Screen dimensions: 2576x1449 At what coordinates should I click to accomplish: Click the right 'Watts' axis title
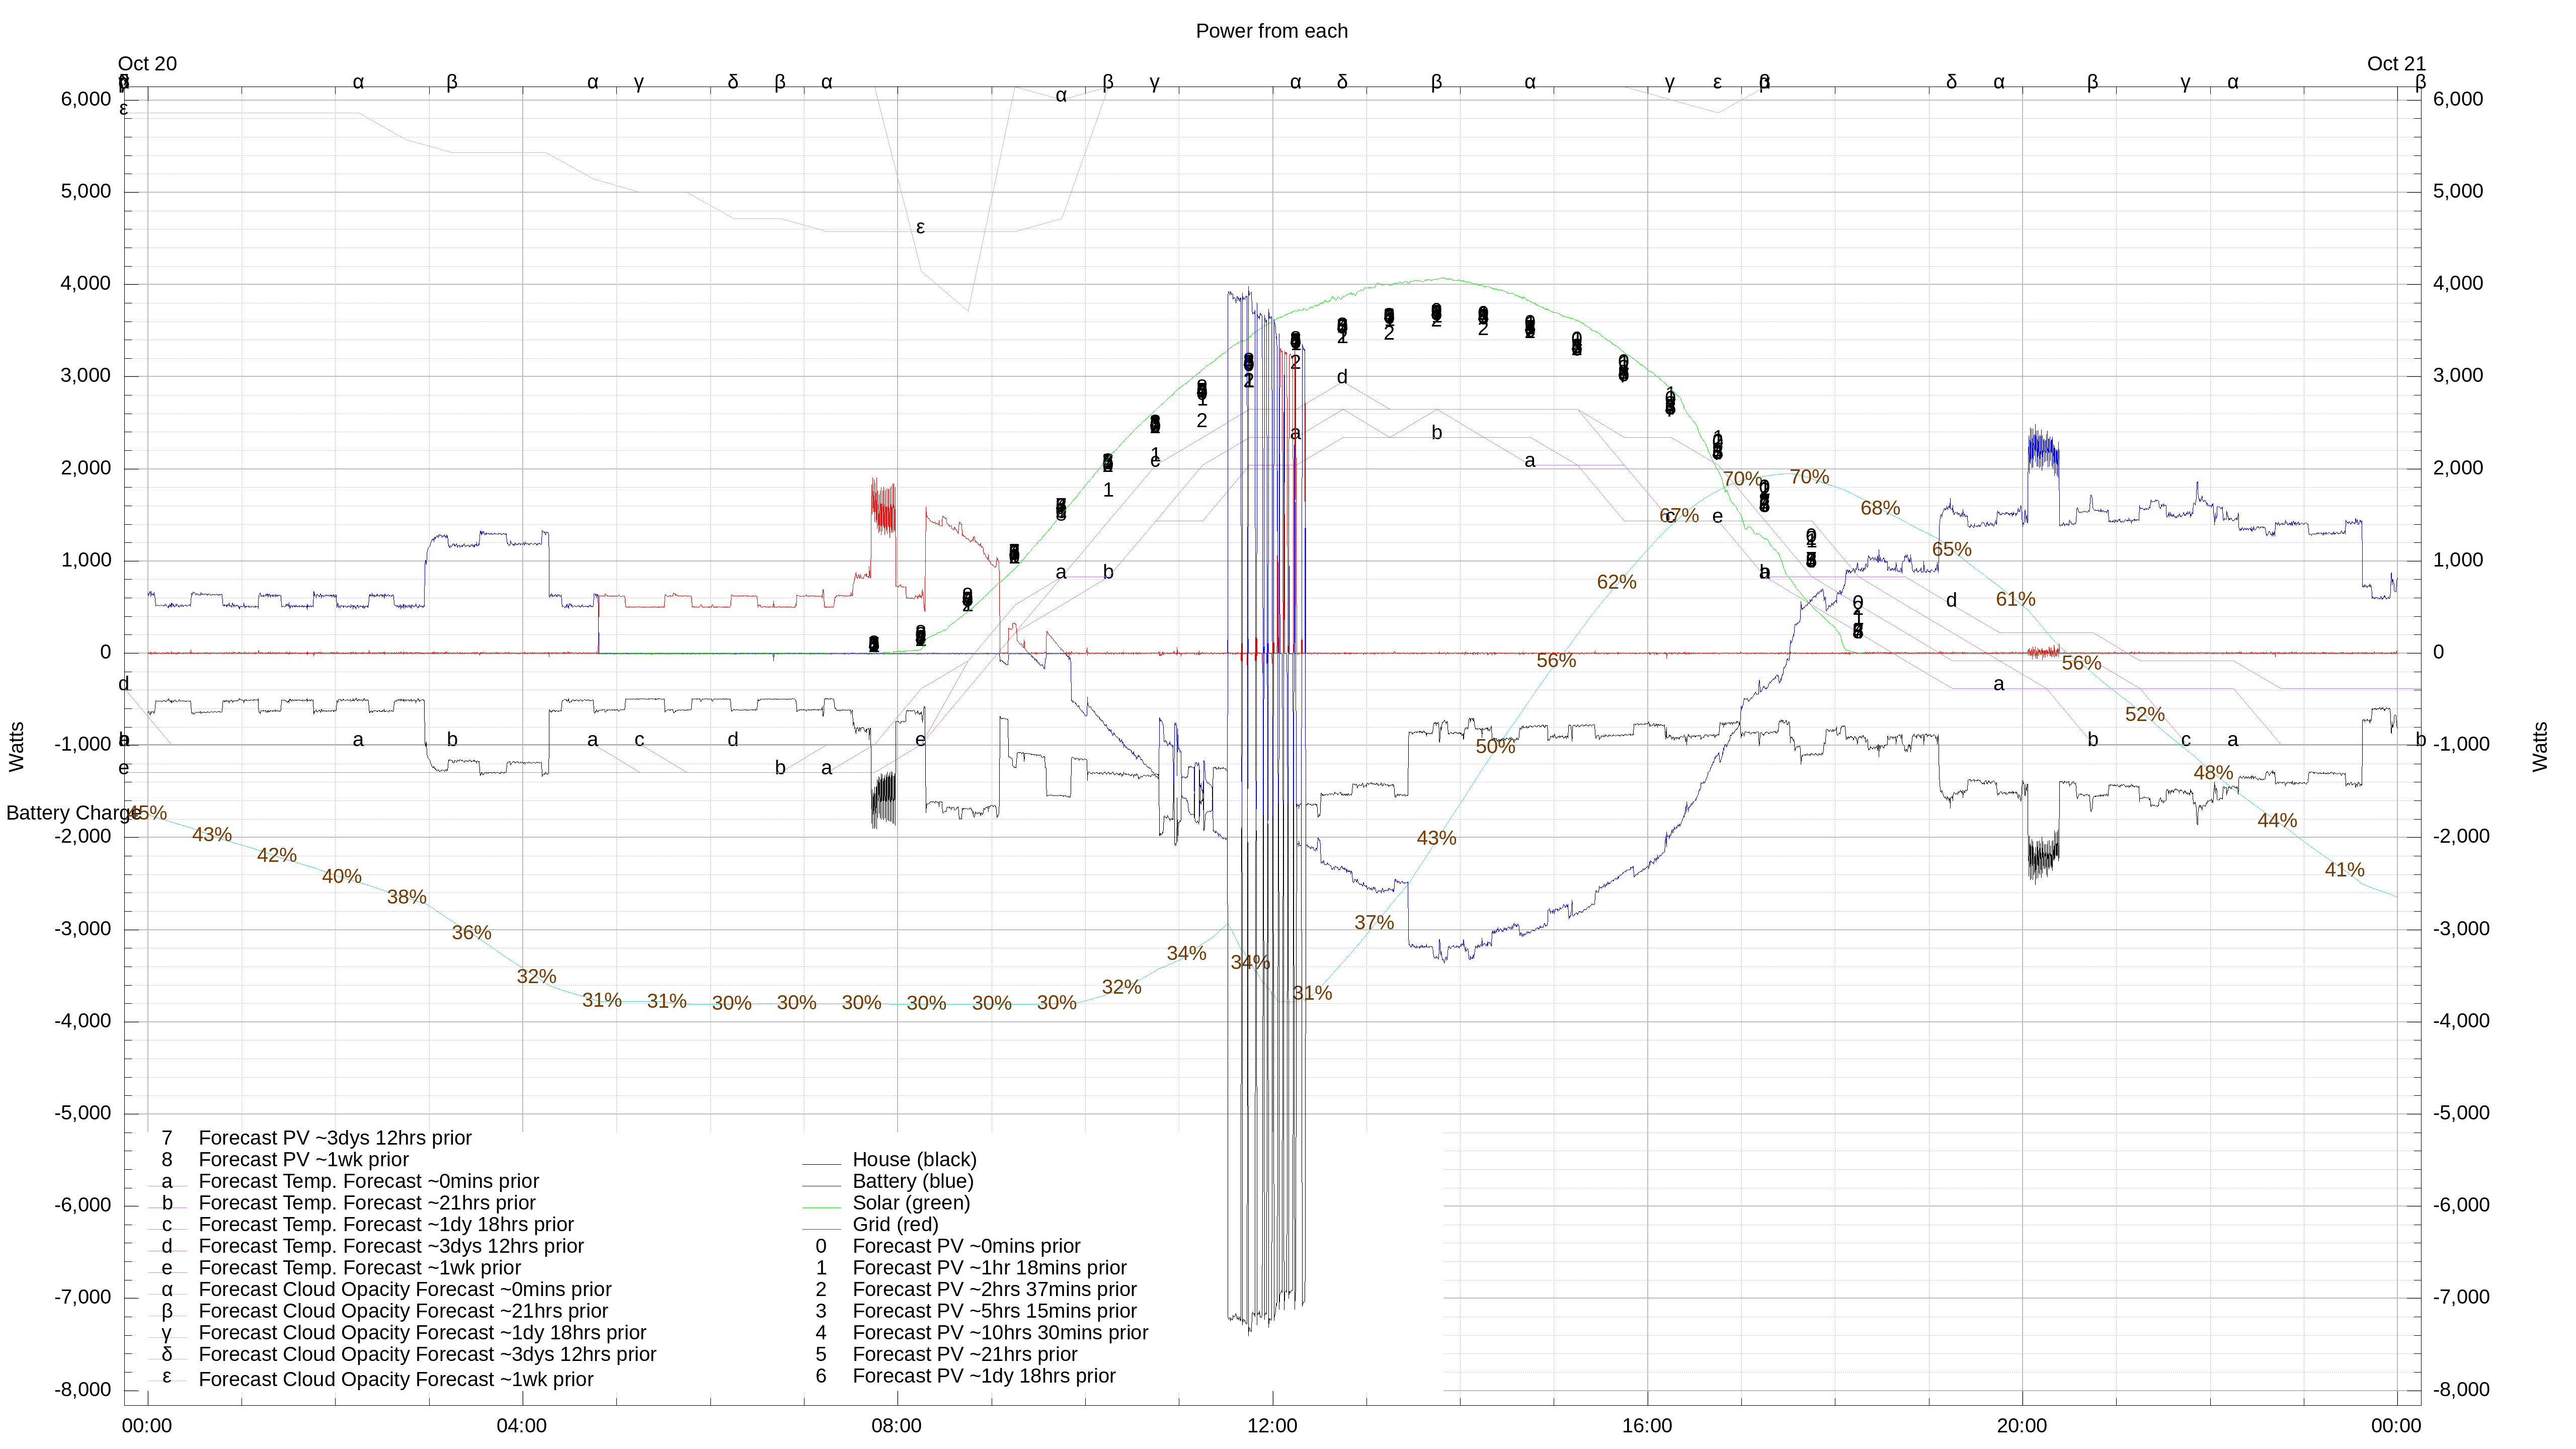coord(2540,746)
